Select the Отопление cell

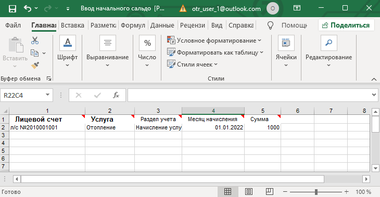pyautogui.click(x=110, y=127)
